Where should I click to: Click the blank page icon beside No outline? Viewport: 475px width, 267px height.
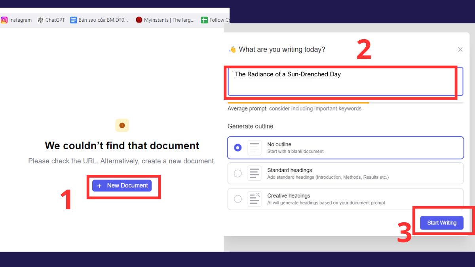pyautogui.click(x=254, y=148)
